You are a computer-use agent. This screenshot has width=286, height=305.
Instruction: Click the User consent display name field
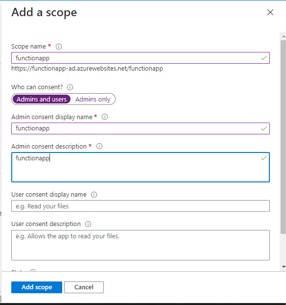pos(141,206)
